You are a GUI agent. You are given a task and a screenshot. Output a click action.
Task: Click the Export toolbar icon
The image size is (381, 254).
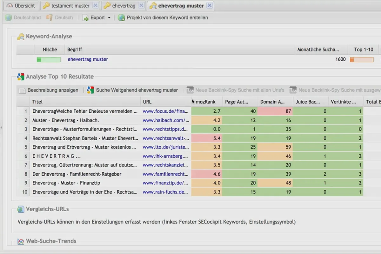pyautogui.click(x=85, y=18)
